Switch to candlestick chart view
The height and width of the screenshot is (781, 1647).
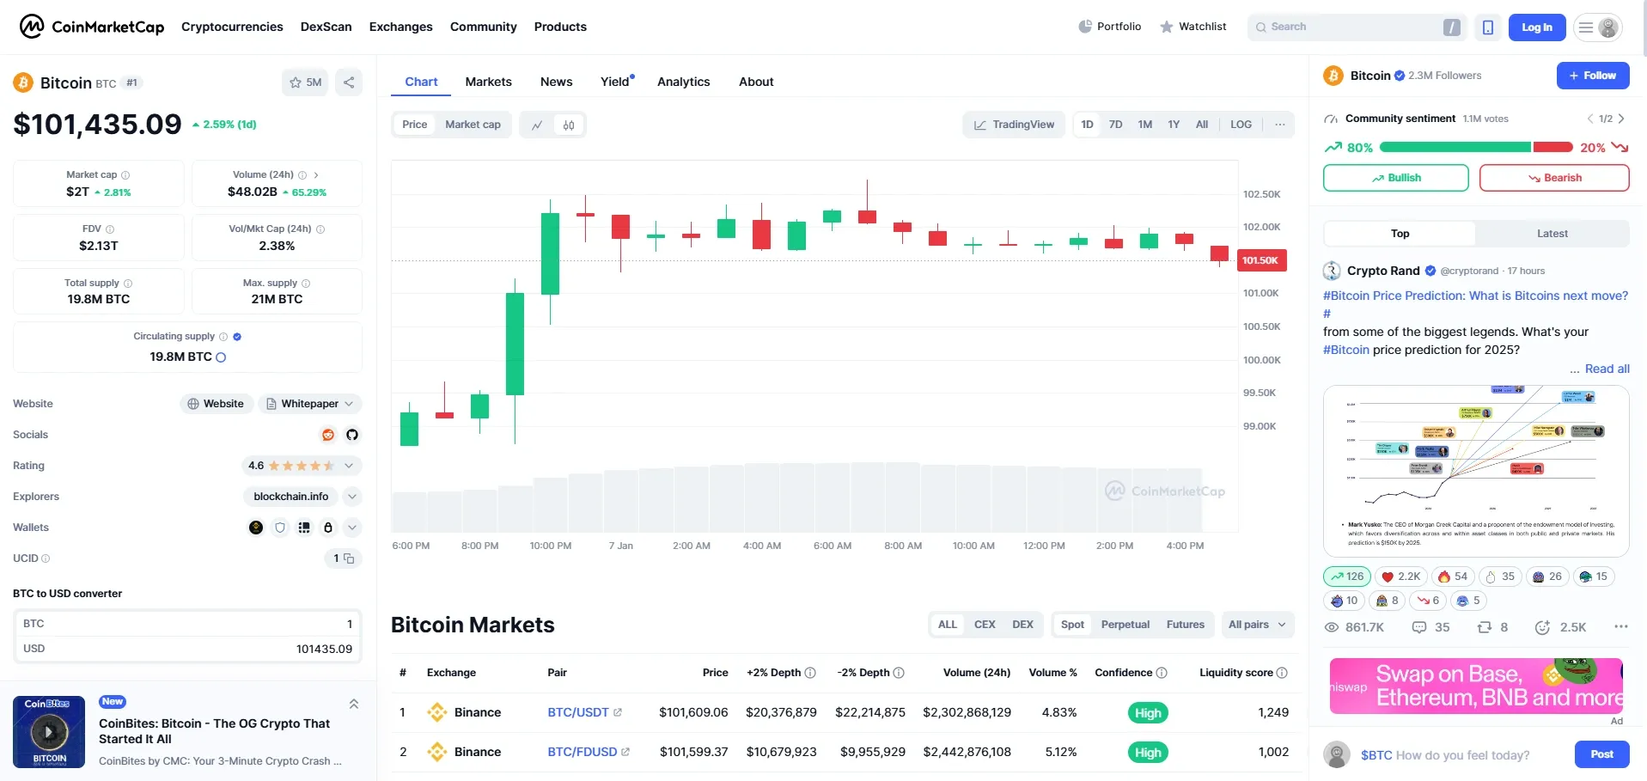coord(569,125)
